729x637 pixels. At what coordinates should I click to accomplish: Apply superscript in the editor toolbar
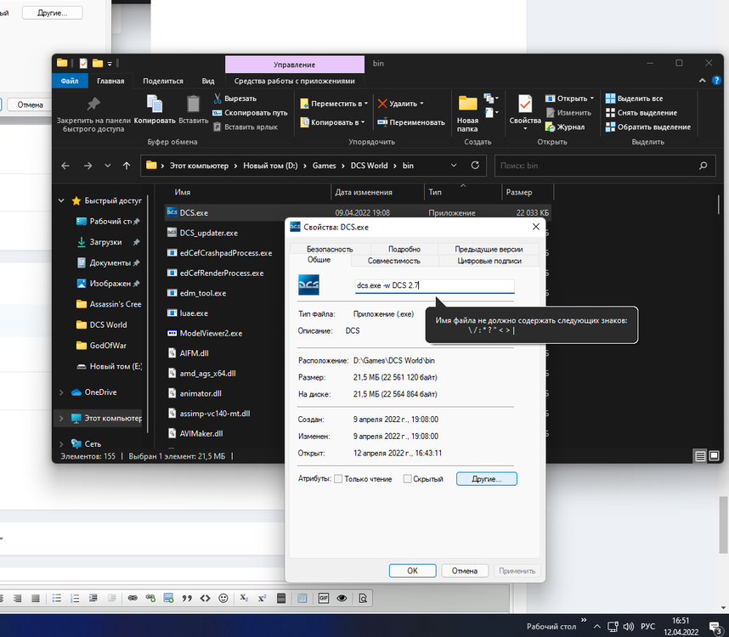coord(263,598)
